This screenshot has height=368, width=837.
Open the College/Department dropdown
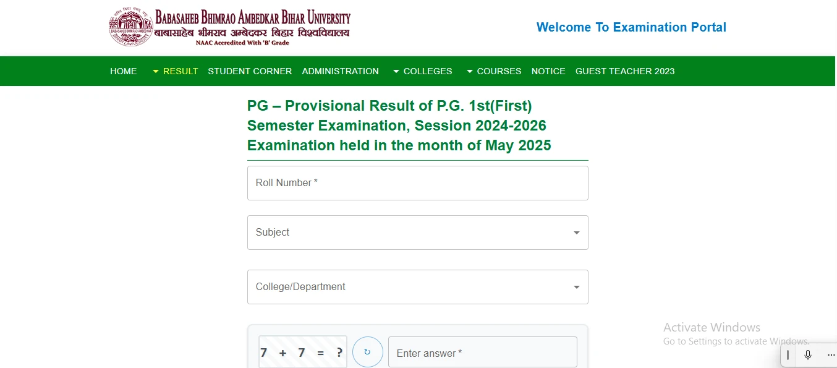coord(417,287)
